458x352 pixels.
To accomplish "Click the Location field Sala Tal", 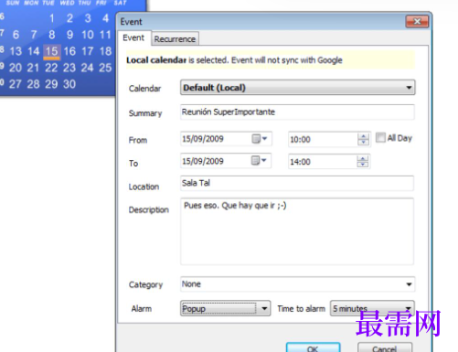I will (x=297, y=183).
